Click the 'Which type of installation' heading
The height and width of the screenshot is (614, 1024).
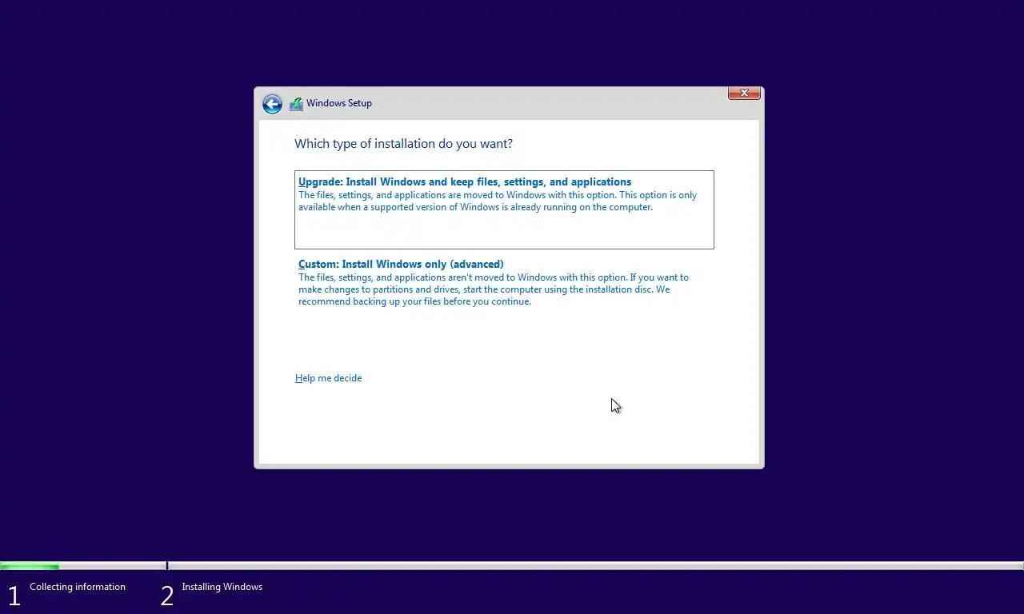click(x=403, y=144)
